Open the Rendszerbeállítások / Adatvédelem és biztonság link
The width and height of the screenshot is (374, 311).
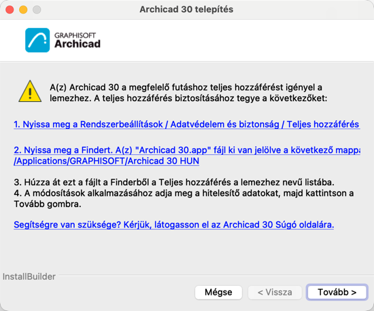(x=187, y=124)
